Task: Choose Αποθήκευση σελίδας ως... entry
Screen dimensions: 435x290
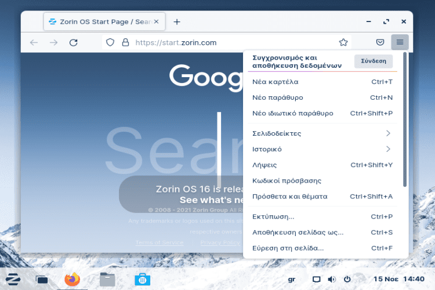Action: click(x=322, y=233)
